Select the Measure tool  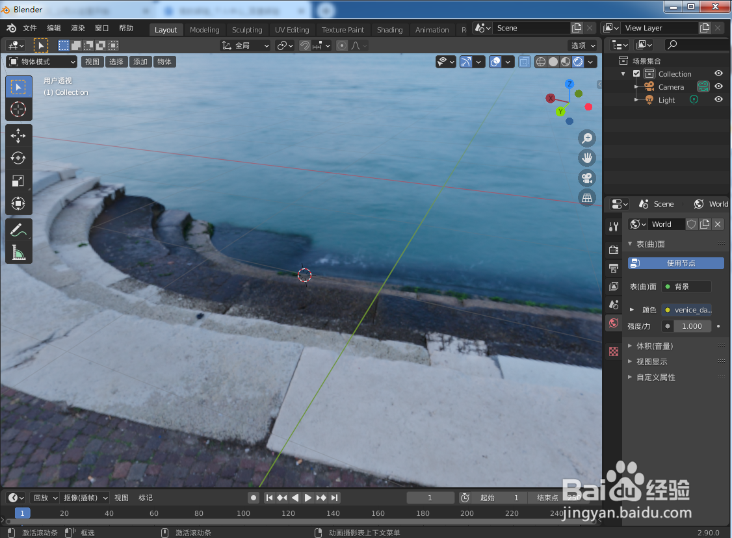click(x=18, y=251)
